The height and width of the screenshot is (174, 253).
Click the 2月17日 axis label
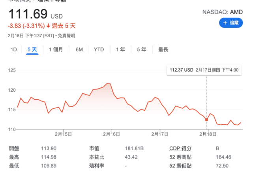[160, 134]
